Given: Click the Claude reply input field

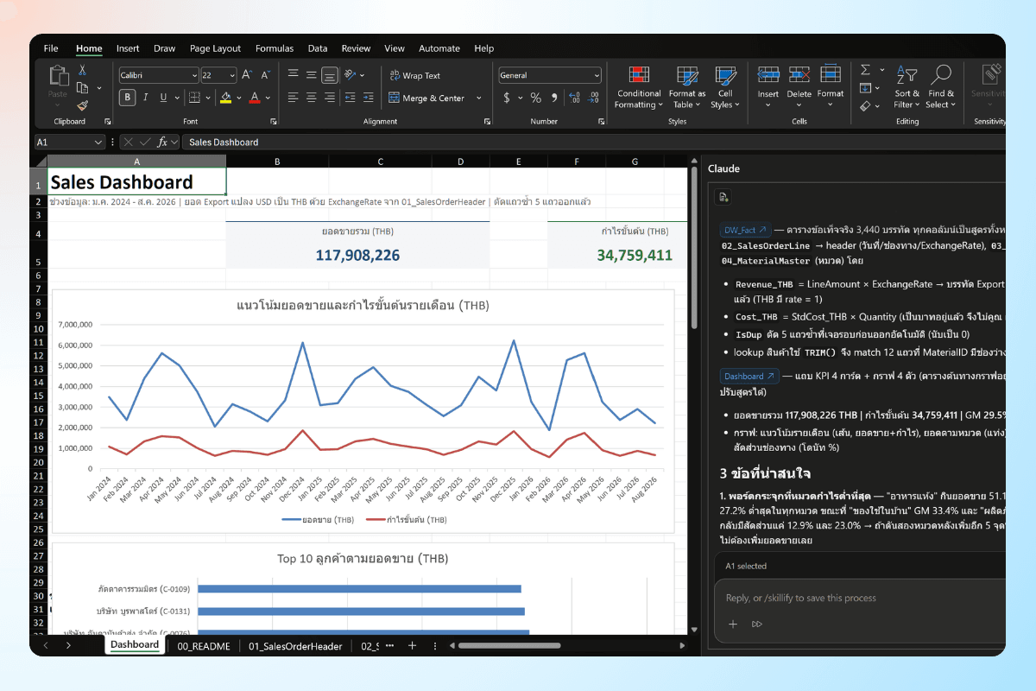Looking at the screenshot, I should pos(860,598).
